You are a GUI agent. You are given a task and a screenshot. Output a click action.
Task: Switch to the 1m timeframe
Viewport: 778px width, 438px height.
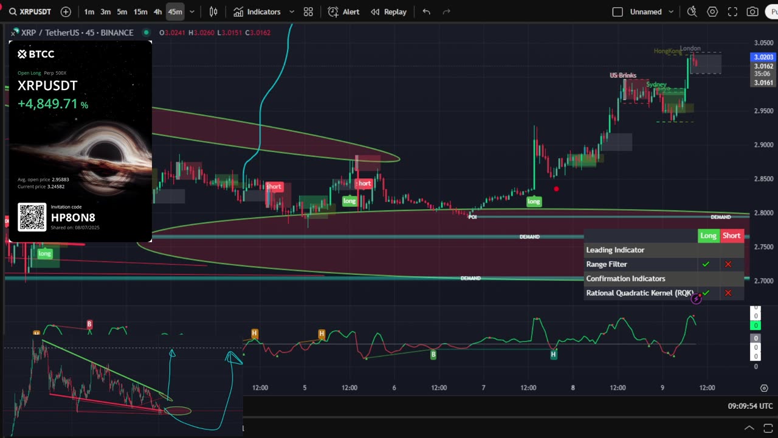[89, 12]
